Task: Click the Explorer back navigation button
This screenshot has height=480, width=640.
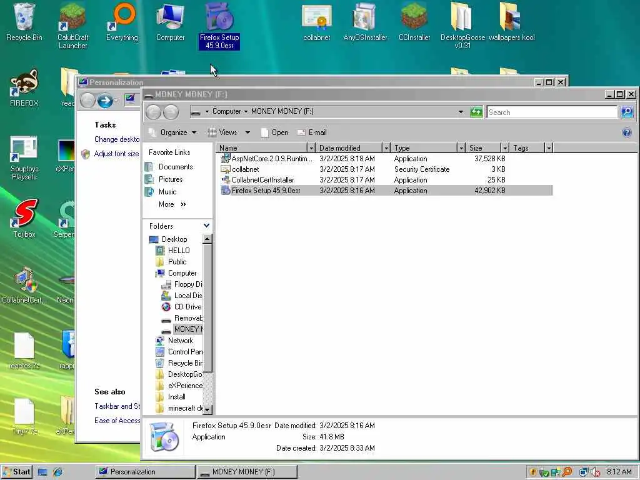Action: [x=154, y=112]
